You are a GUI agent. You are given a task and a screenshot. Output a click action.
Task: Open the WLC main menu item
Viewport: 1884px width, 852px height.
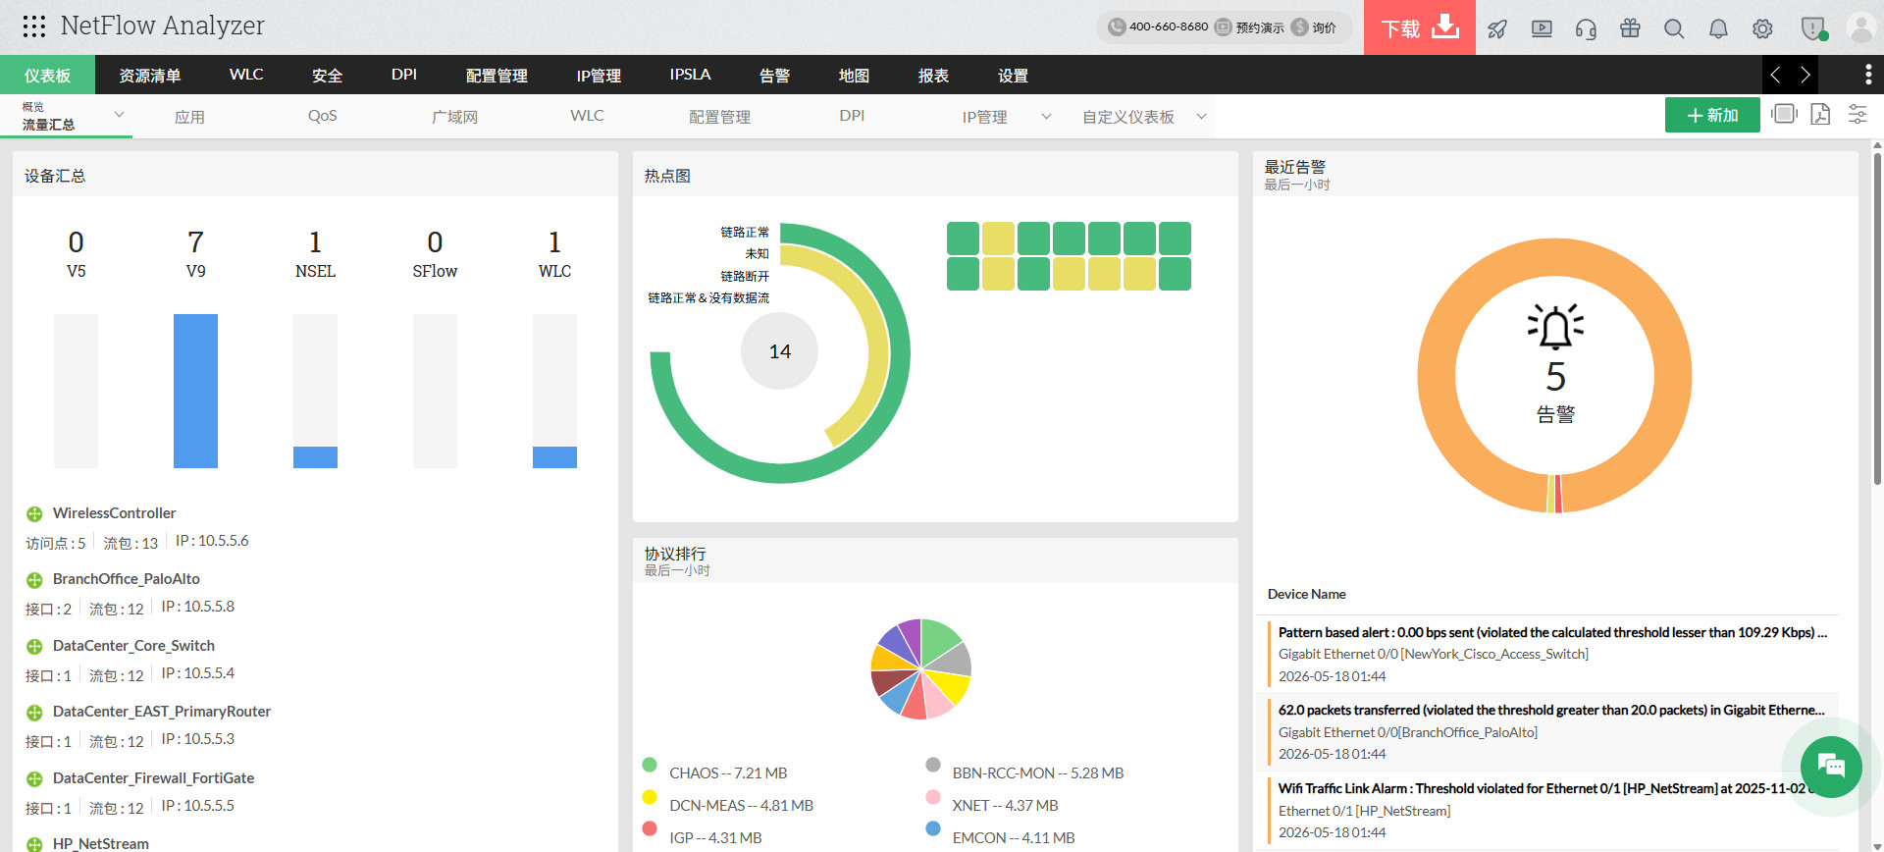point(246,75)
